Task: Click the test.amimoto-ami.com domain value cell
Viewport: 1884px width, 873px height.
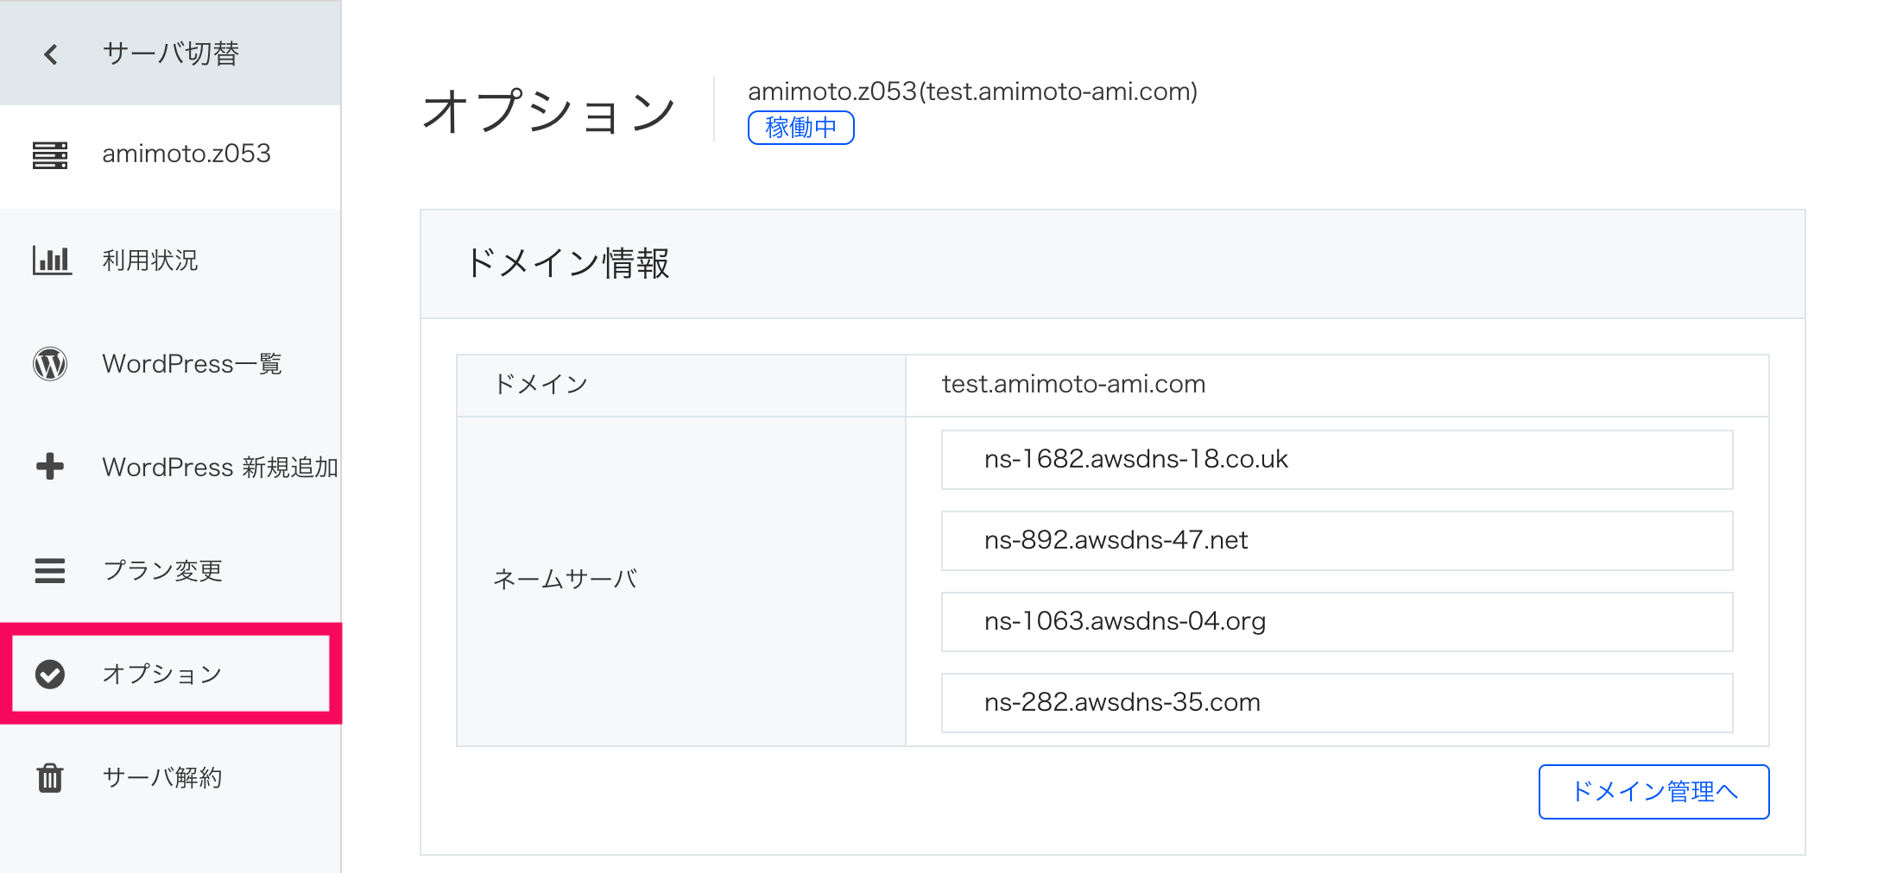Action: [x=1337, y=385]
